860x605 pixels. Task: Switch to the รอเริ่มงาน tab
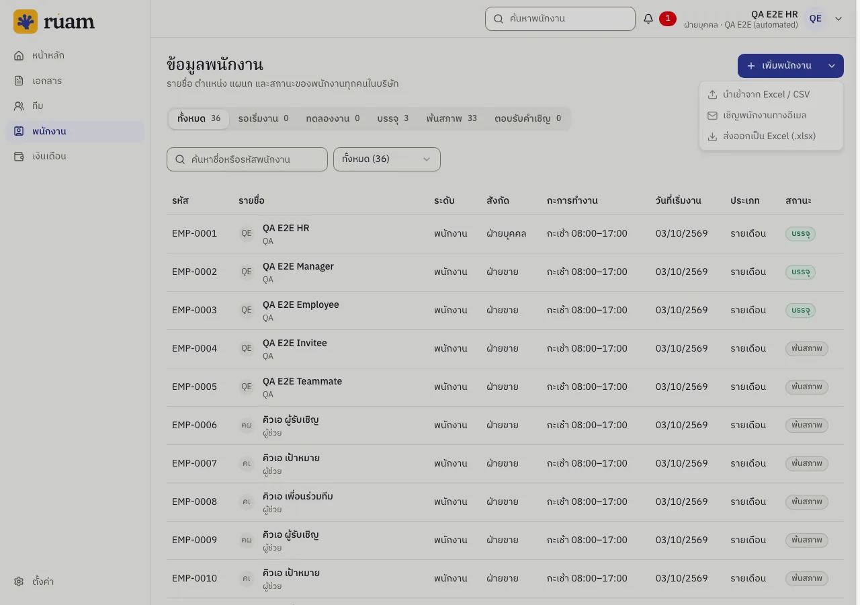(263, 118)
